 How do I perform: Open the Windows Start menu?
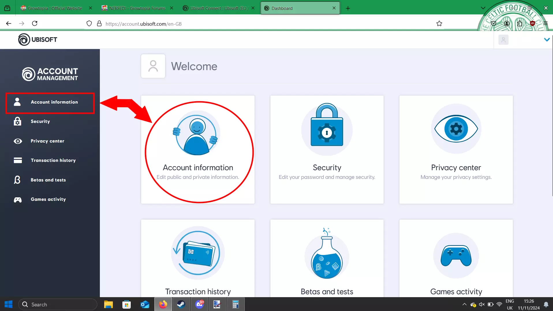8,304
